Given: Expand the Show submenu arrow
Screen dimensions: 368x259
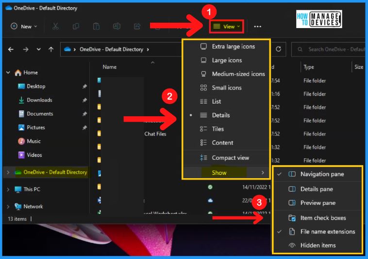Looking at the screenshot, I should (x=263, y=173).
